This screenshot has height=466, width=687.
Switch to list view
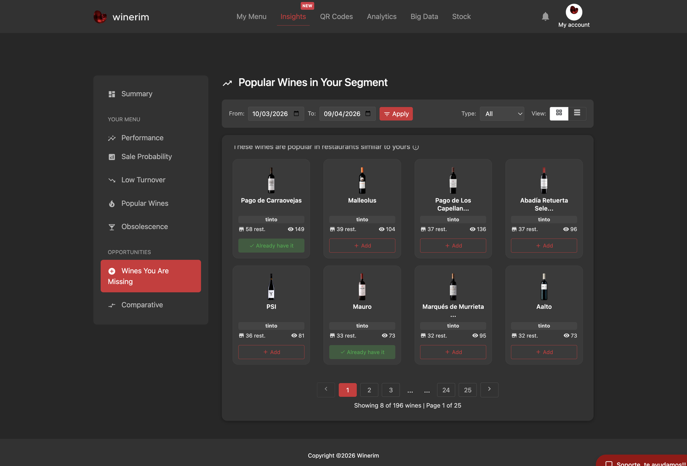pyautogui.click(x=577, y=113)
